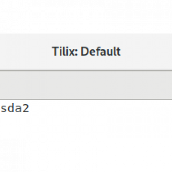172x172 pixels.
Task: Select the gray terminal session title bar
Action: point(86,85)
